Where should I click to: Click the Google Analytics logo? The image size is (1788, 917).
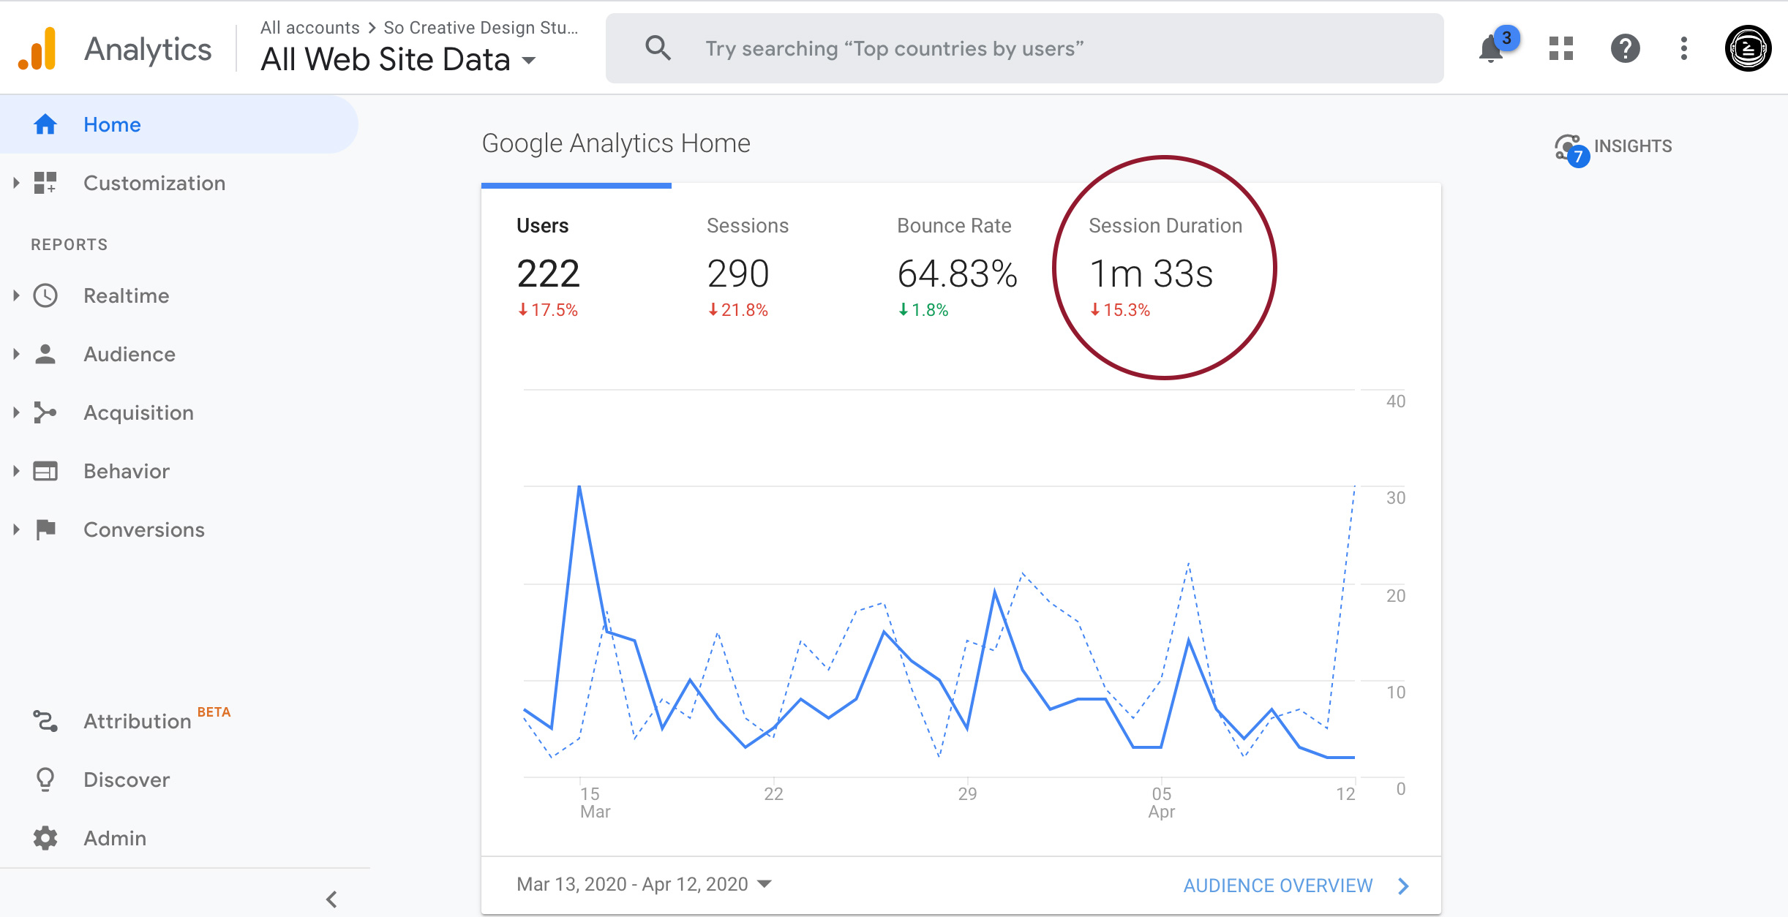click(37, 48)
